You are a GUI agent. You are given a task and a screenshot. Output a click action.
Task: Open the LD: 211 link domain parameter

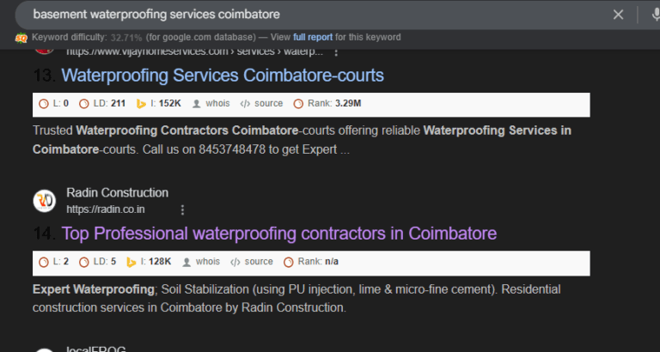click(102, 104)
